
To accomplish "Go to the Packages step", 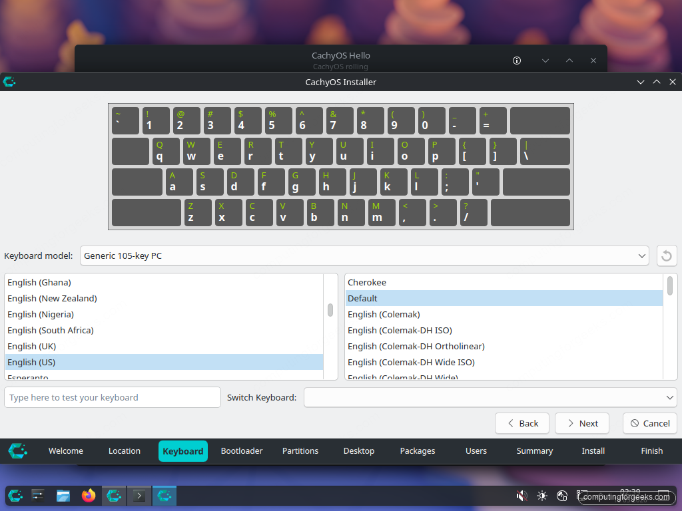I will pyautogui.click(x=418, y=450).
